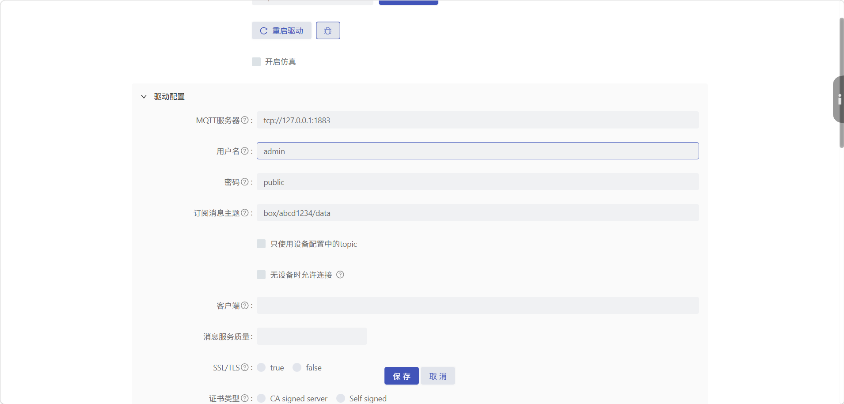Click the SSL/TLS help icon
The image size is (844, 404).
pyautogui.click(x=244, y=367)
